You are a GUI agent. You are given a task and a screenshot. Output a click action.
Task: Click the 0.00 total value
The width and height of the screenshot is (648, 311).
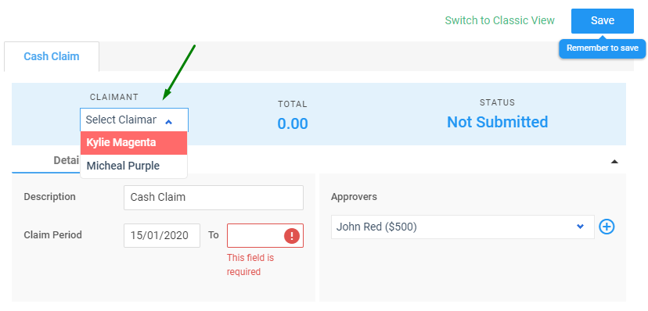(x=293, y=123)
